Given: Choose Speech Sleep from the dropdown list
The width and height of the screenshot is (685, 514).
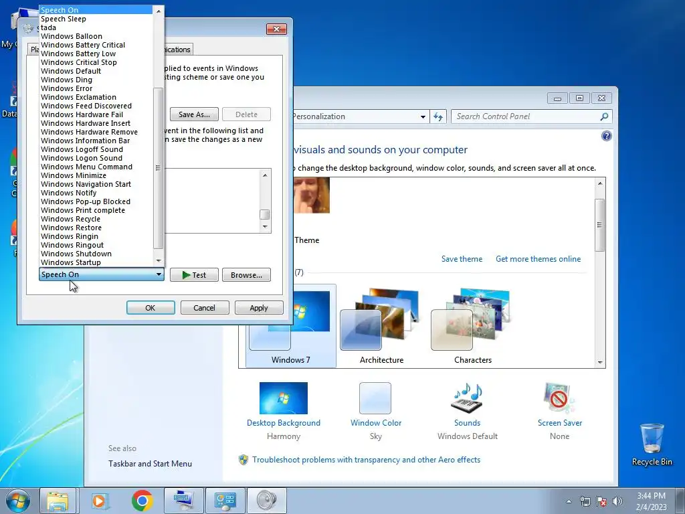Looking at the screenshot, I should click(96, 19).
